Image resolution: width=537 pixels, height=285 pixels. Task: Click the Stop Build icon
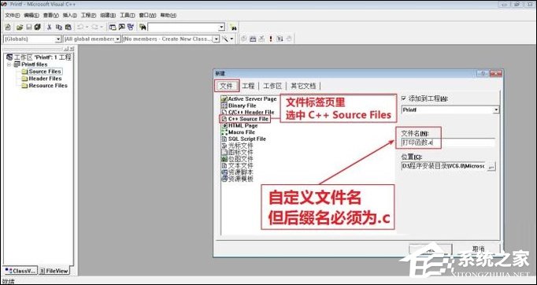pyautogui.click(x=261, y=39)
